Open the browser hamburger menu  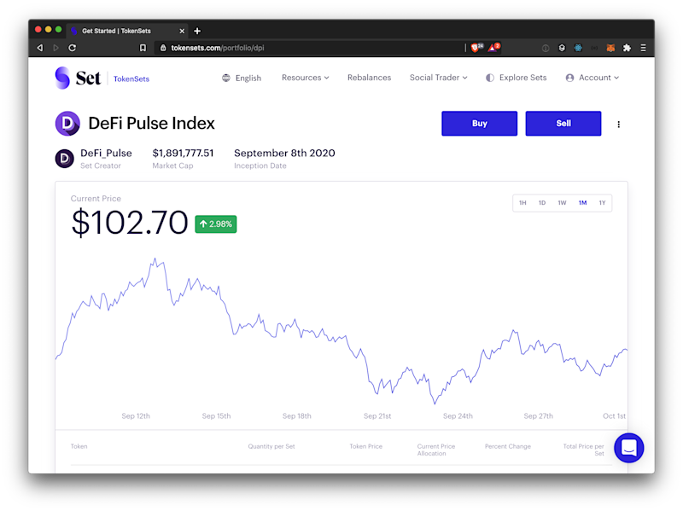point(643,48)
